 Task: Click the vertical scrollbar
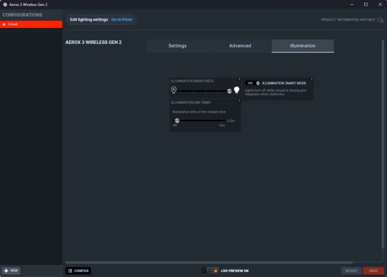[x=383, y=144]
